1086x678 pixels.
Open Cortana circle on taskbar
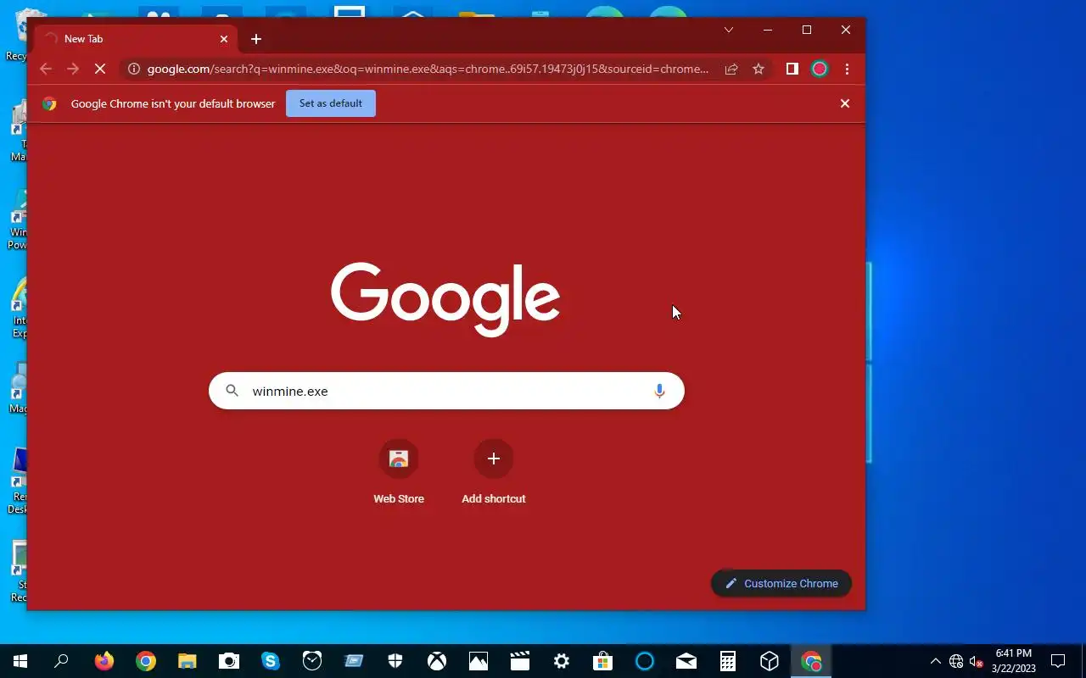645,661
